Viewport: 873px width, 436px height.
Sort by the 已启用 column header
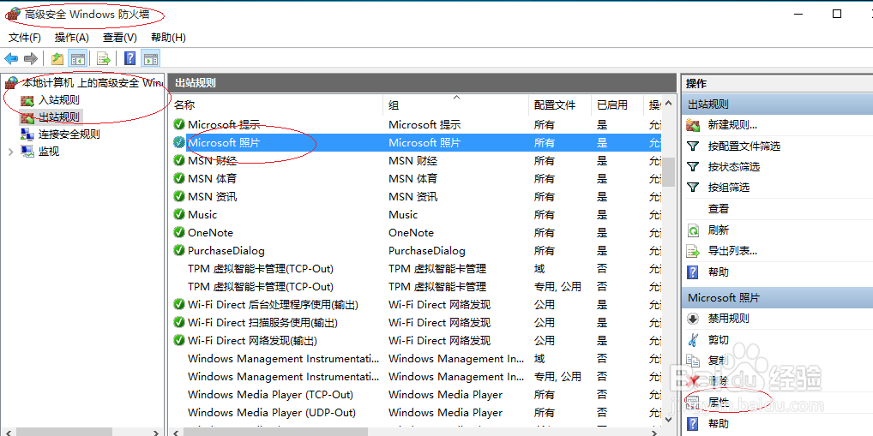point(617,105)
